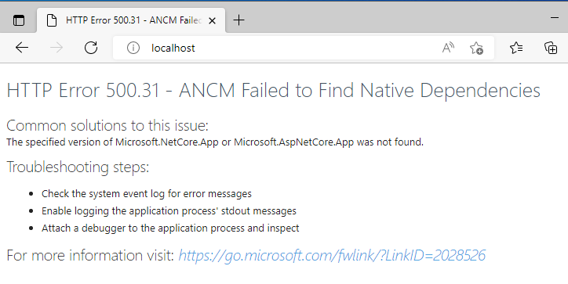The image size is (568, 284).
Task: Click the 'Attach a debugger' bullet text
Action: pyautogui.click(x=170, y=228)
